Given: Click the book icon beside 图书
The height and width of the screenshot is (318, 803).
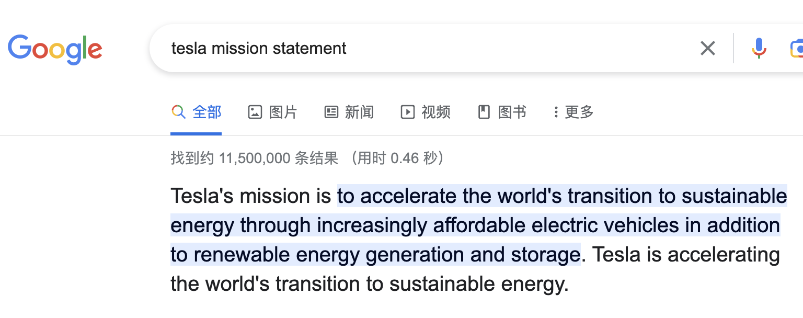Looking at the screenshot, I should coord(484,112).
